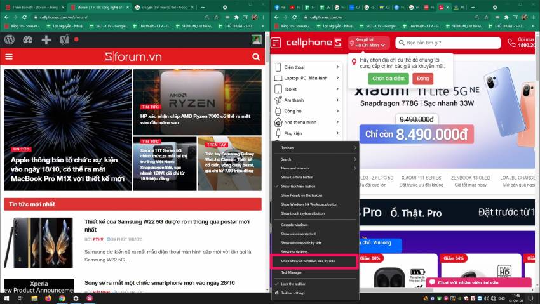Open the Apple MacBook Pro M1X featured thumbnail

click(68, 130)
